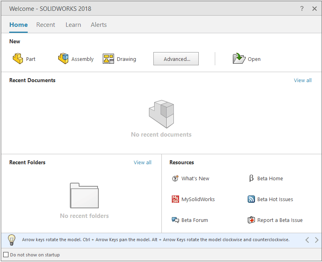The height and width of the screenshot is (262, 322).
Task: Click the Drawing sheet icon
Action: pyautogui.click(x=108, y=59)
